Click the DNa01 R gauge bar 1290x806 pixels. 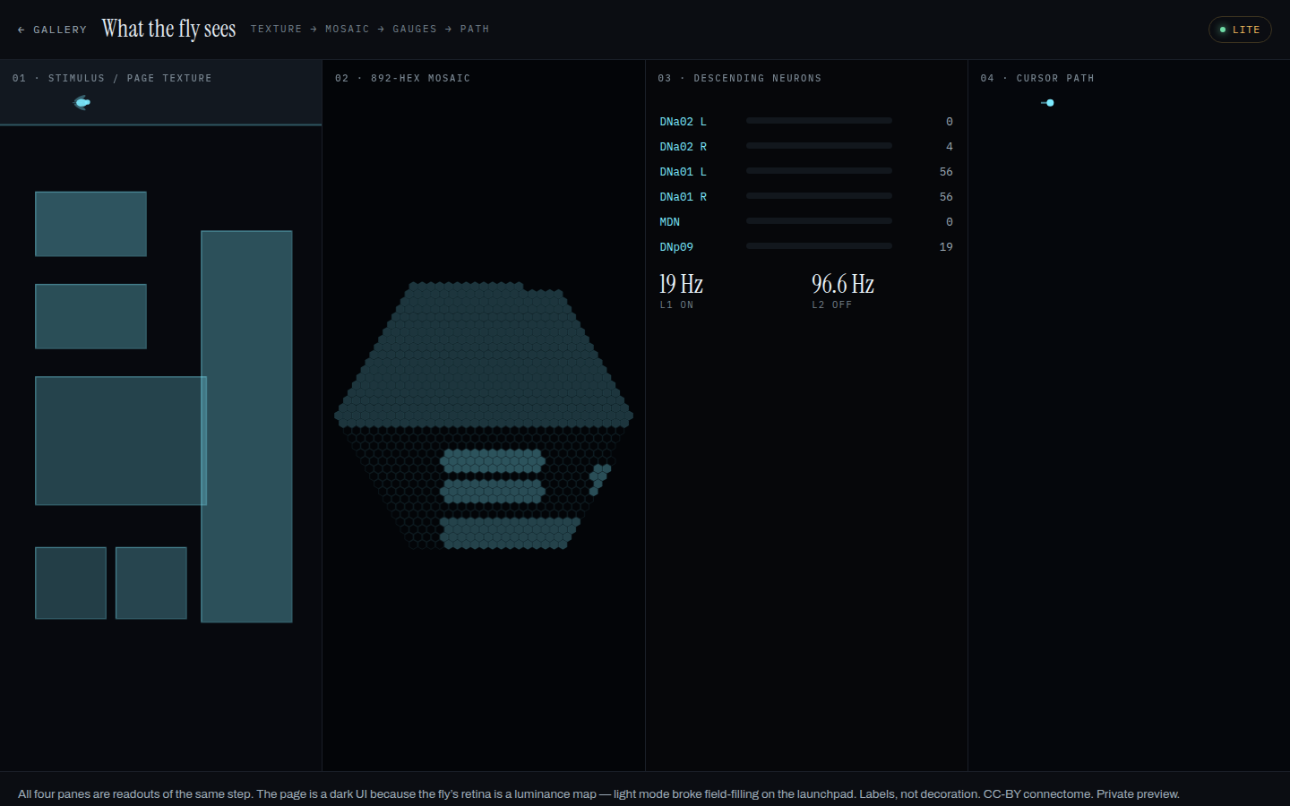(819, 195)
